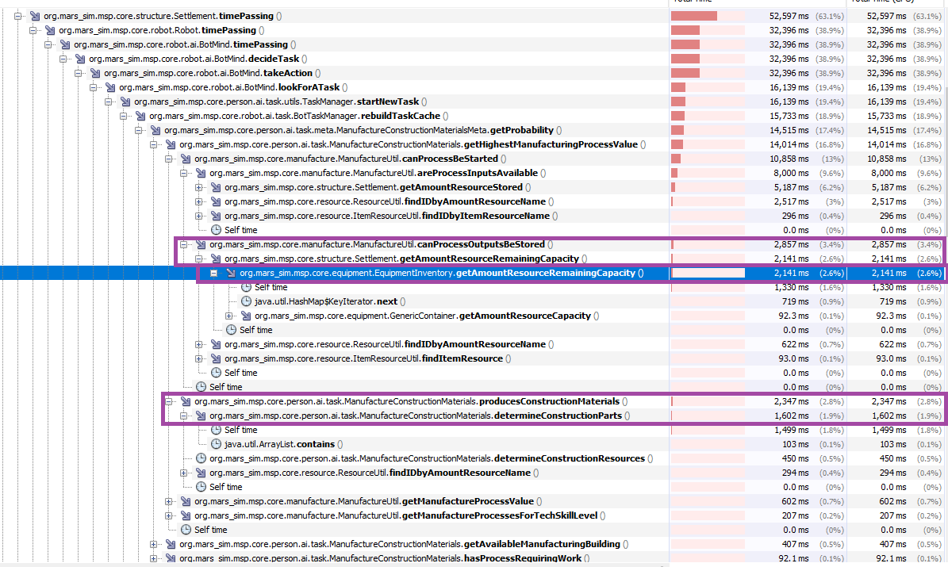Collapse Settlement.getAmountResourceRemainingCapacity node
Screen dimensions: 948x567
[x=199, y=259]
